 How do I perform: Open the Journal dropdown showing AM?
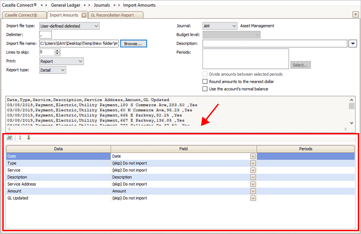point(234,26)
